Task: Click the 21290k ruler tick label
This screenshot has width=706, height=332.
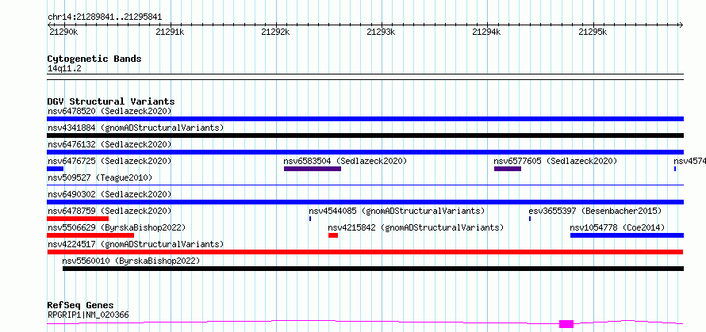Action: tap(63, 32)
